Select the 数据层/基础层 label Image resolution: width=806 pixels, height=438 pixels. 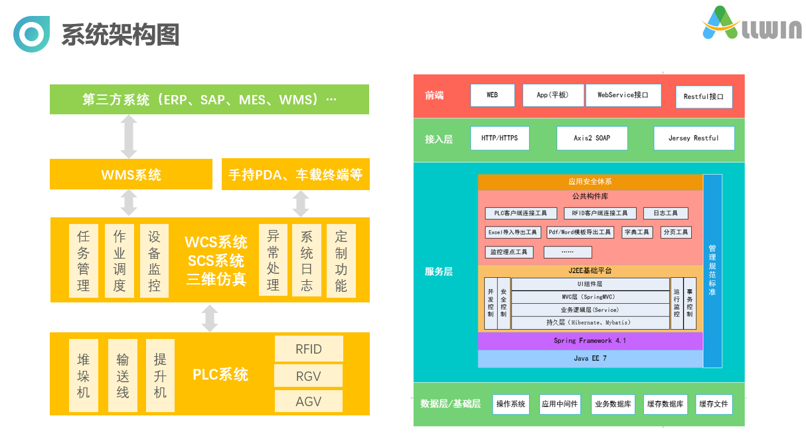pos(450,404)
